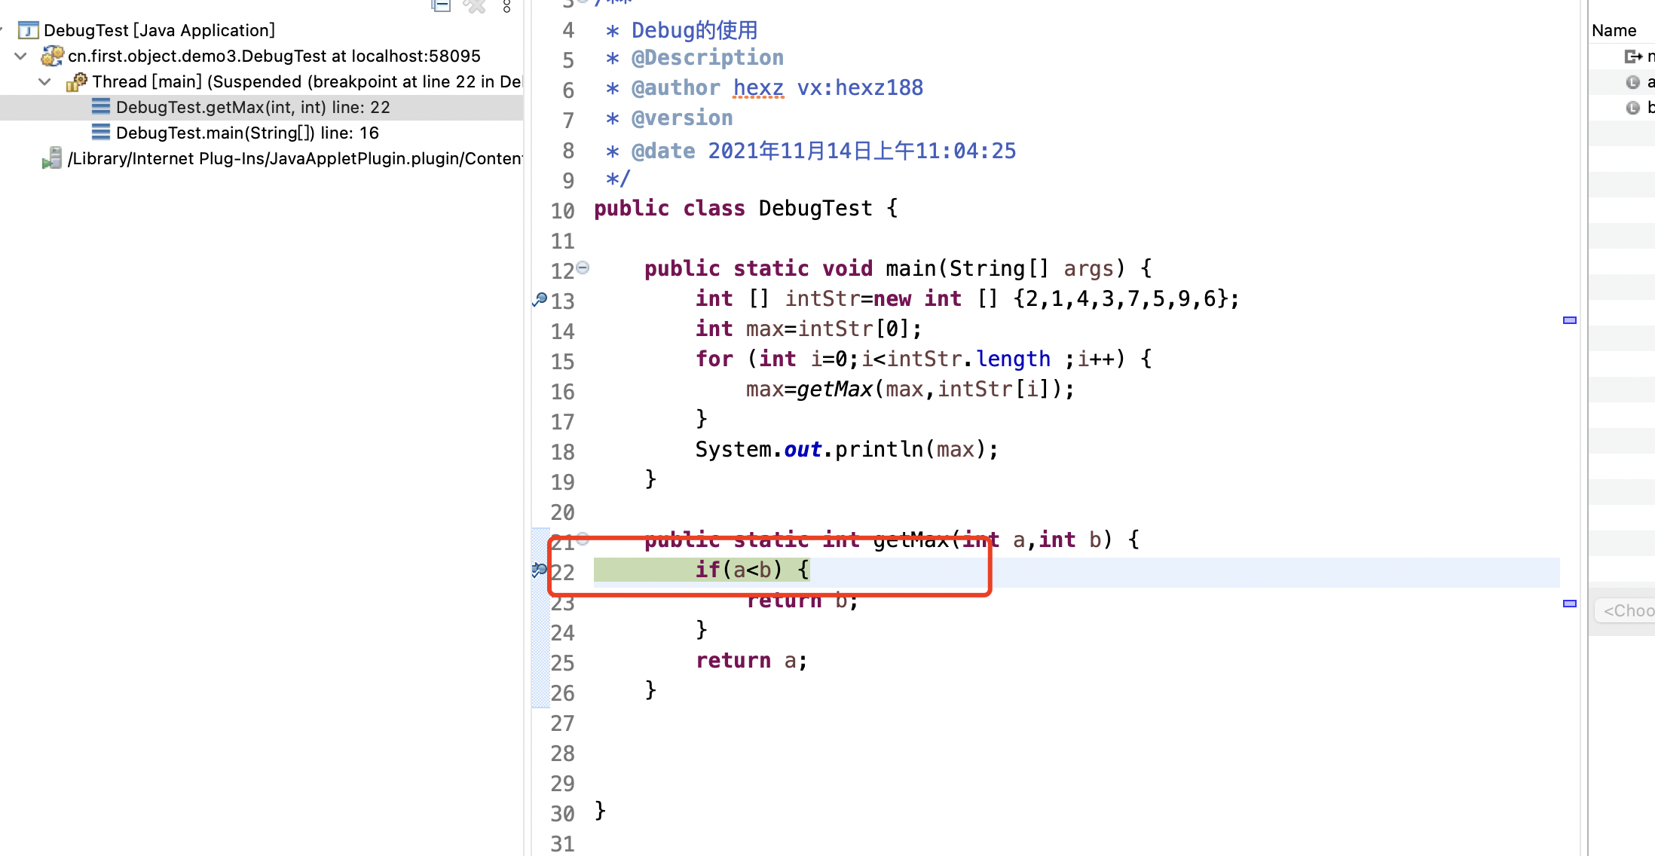Screen dimensions: 1655x856
Task: Click the cn.first.object.demo3.DebugTest process icon
Action: pyautogui.click(x=52, y=56)
